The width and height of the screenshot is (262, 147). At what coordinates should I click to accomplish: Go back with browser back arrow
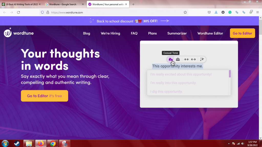[x=5, y=12]
